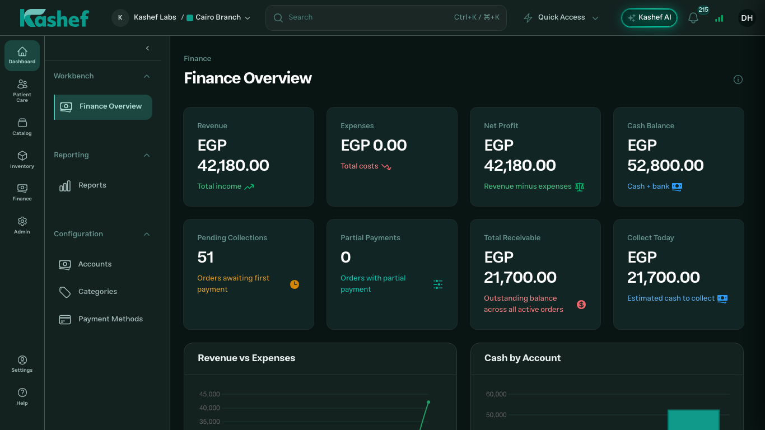The image size is (765, 430).
Task: Select Finance Overview menu item
Action: 103,107
